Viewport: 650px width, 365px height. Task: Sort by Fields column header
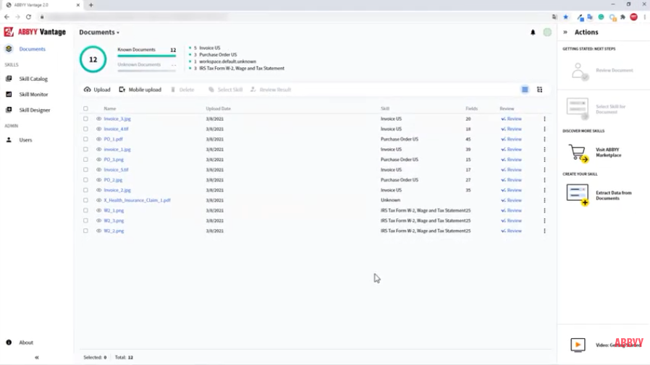pyautogui.click(x=471, y=108)
